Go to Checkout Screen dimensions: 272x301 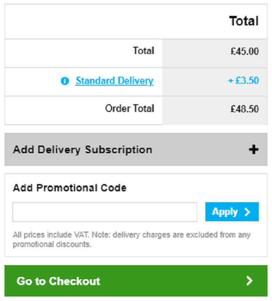click(136, 281)
